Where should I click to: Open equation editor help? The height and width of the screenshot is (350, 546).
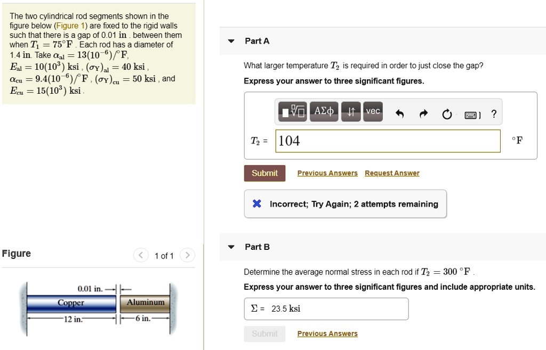494,113
